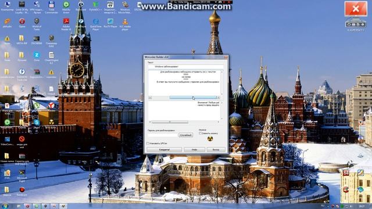Click the unlock password input field
372x209 pixels.
pos(163,135)
